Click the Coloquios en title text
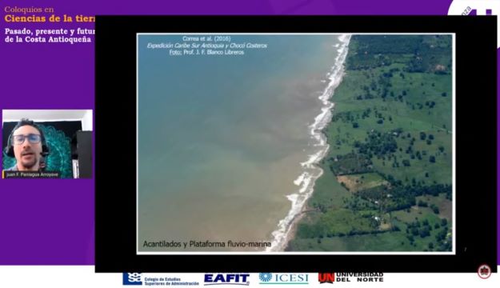Screen dimensions: 500x288 pos(29,10)
